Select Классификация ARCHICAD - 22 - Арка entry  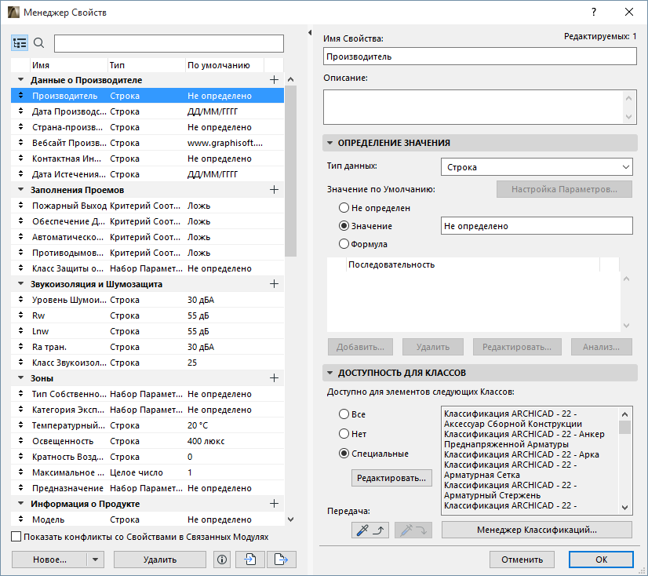(x=521, y=454)
